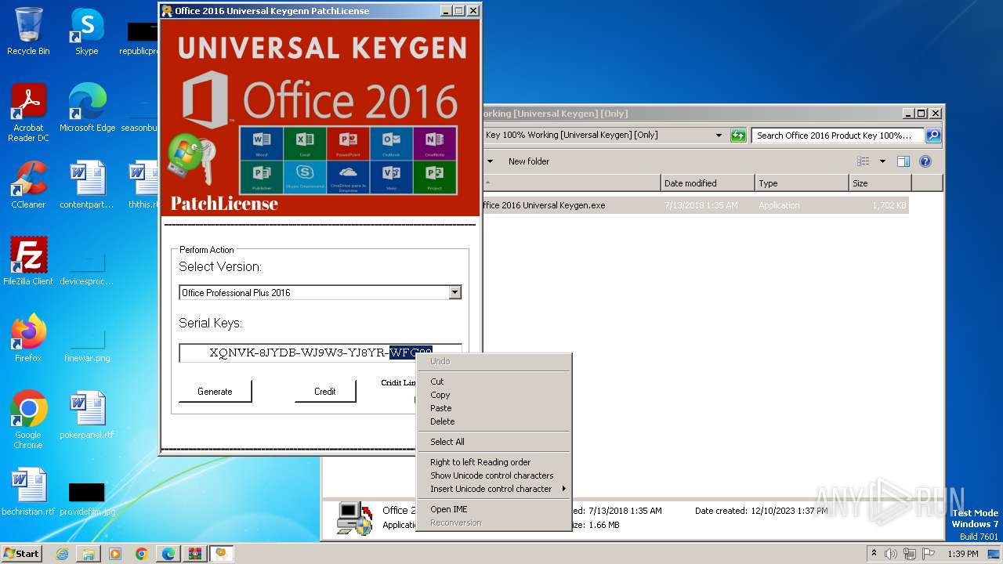This screenshot has width=1003, height=564.
Task: Expand the view options dropdown arrow
Action: pos(882,161)
